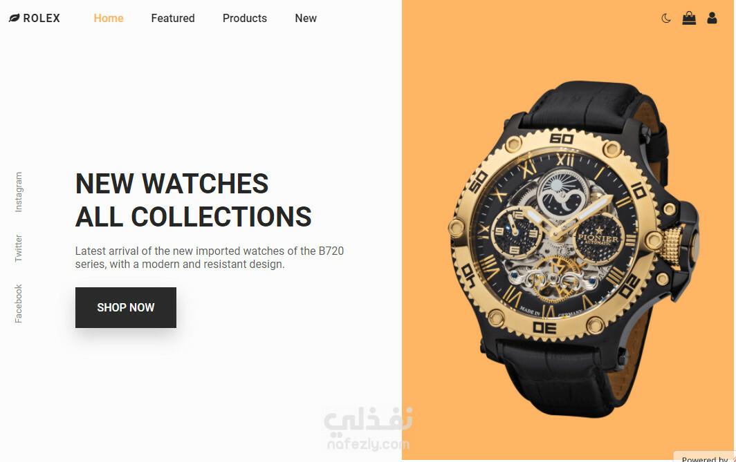Click the SHOP NOW button
Screen dimensions: 736x462
coord(126,307)
